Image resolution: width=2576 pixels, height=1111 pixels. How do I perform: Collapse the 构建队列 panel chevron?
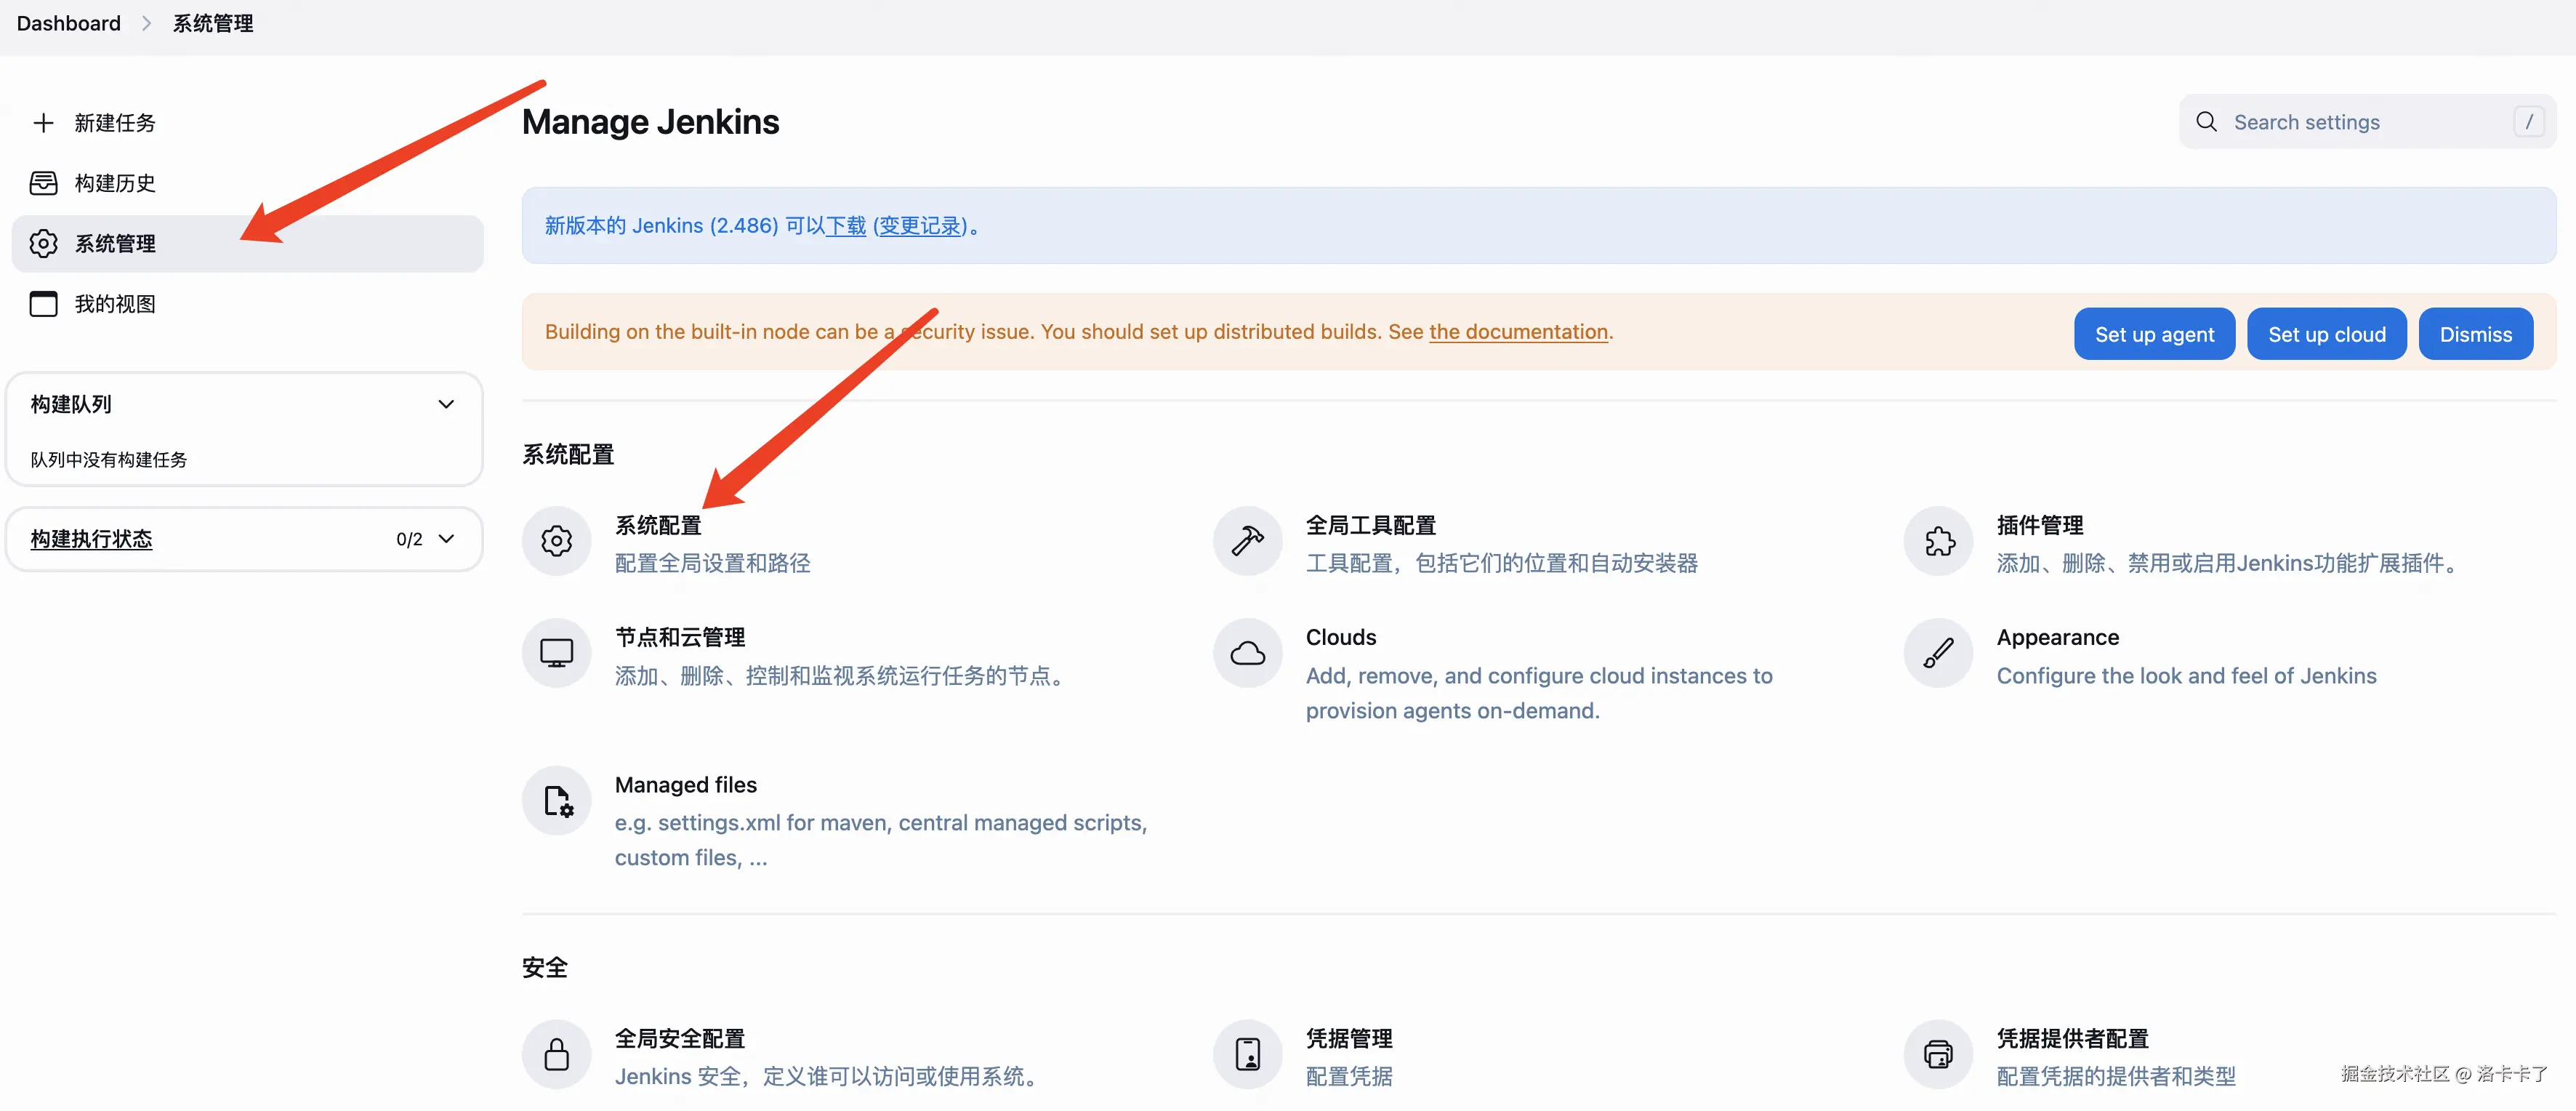[446, 404]
